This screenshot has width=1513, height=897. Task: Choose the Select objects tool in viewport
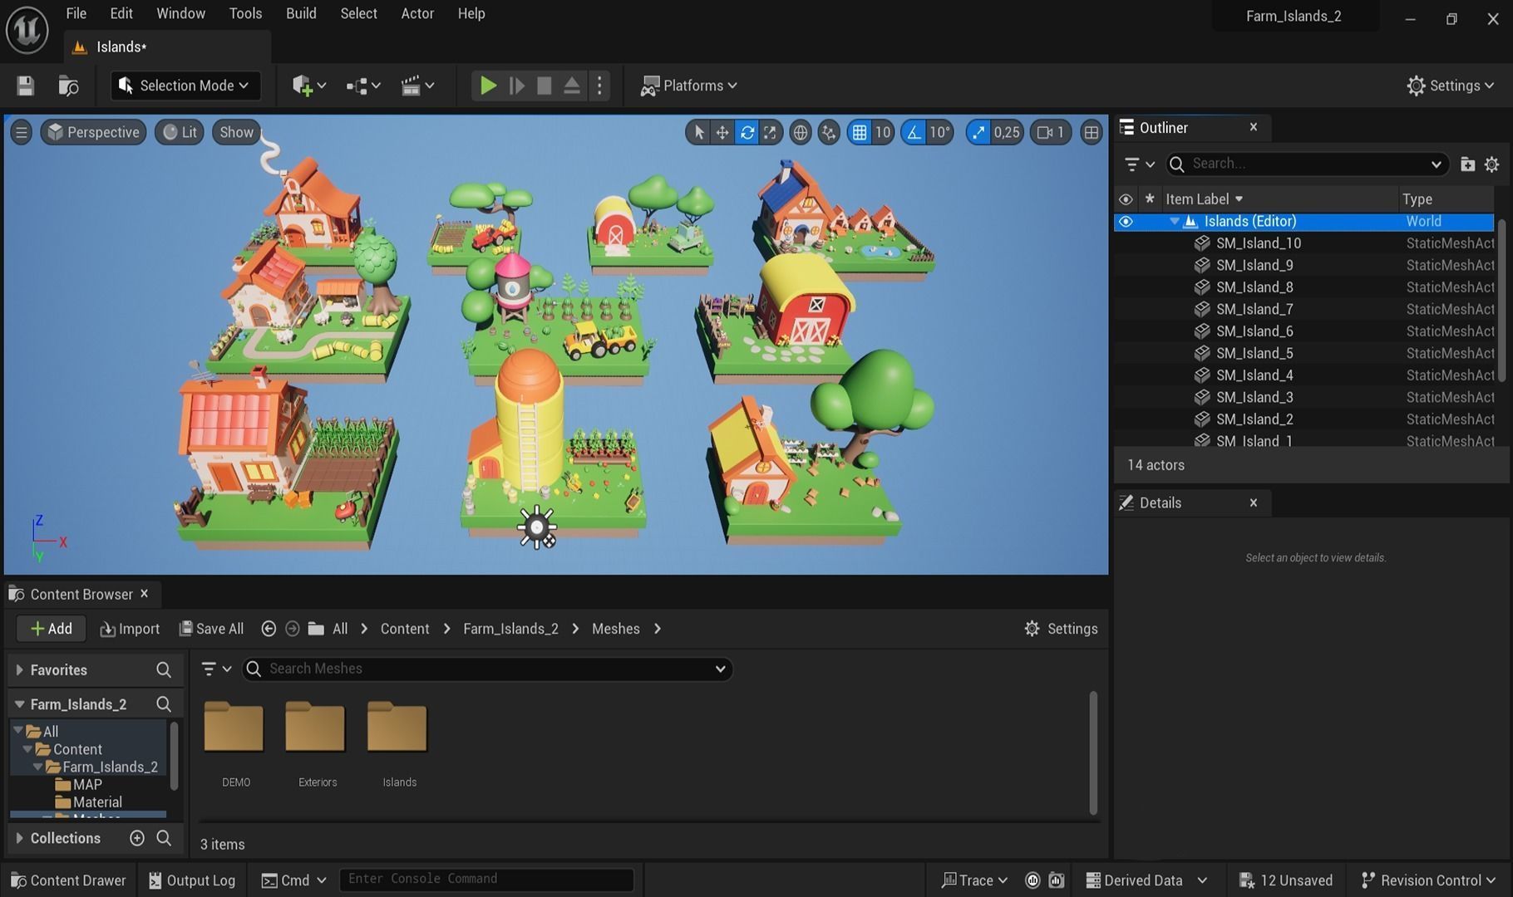point(698,132)
